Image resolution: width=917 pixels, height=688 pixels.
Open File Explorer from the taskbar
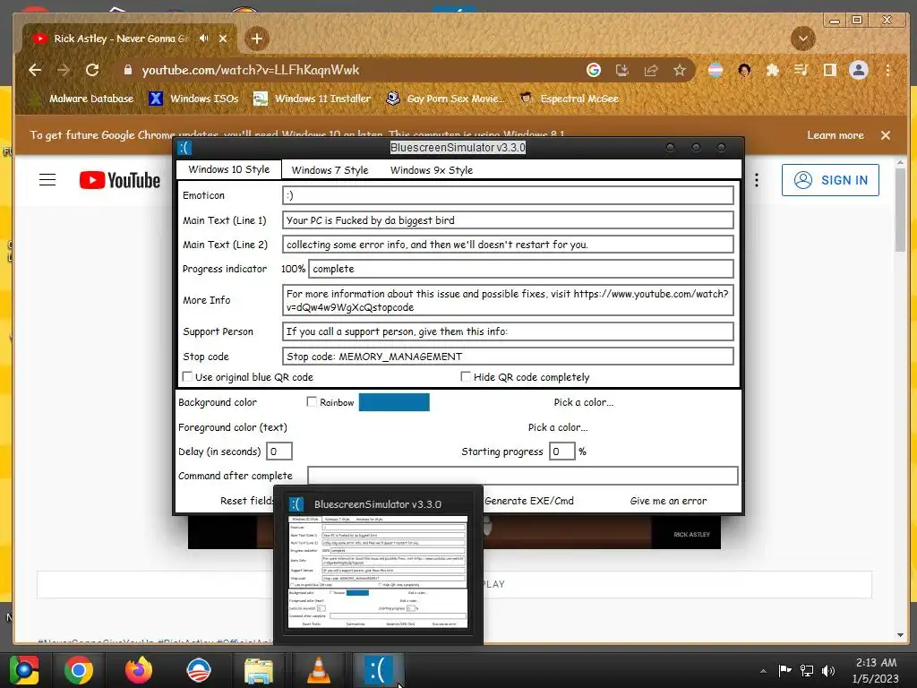tap(258, 670)
